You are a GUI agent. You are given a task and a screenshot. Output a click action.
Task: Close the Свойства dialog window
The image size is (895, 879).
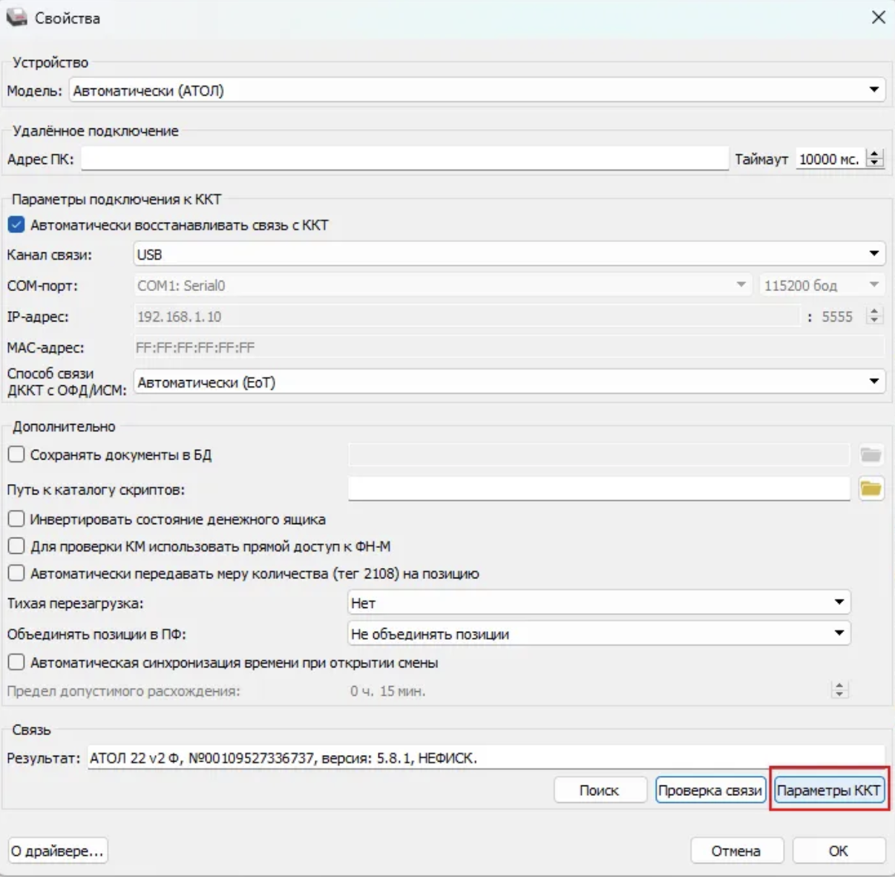point(878,18)
